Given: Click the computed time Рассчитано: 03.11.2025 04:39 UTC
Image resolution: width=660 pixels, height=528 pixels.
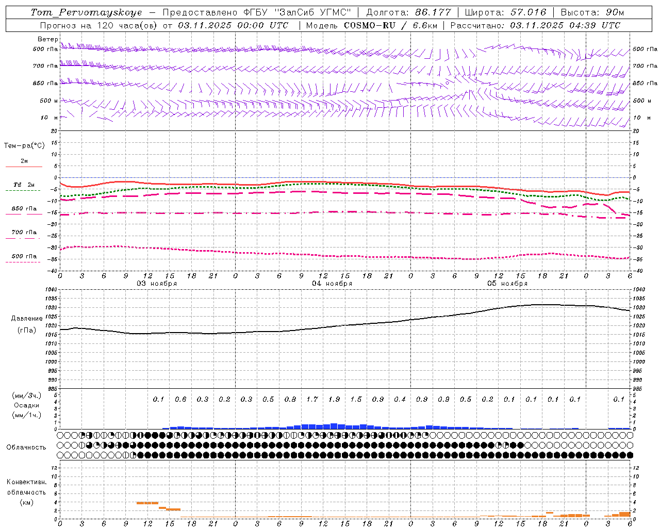Looking at the screenshot, I should pos(535,25).
